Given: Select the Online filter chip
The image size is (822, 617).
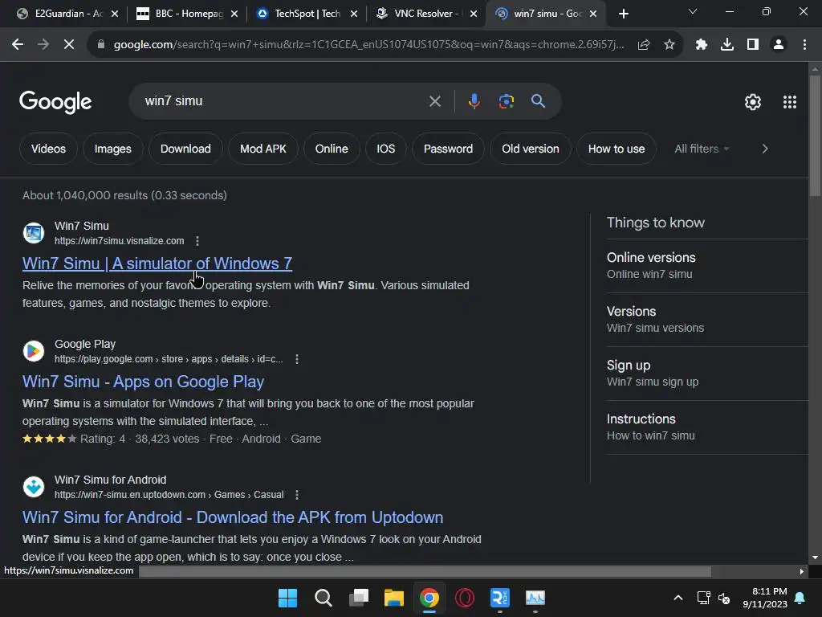Looking at the screenshot, I should [x=332, y=149].
